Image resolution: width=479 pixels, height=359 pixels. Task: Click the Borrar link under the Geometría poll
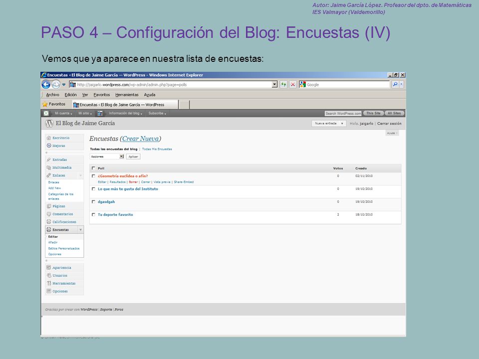(x=133, y=182)
